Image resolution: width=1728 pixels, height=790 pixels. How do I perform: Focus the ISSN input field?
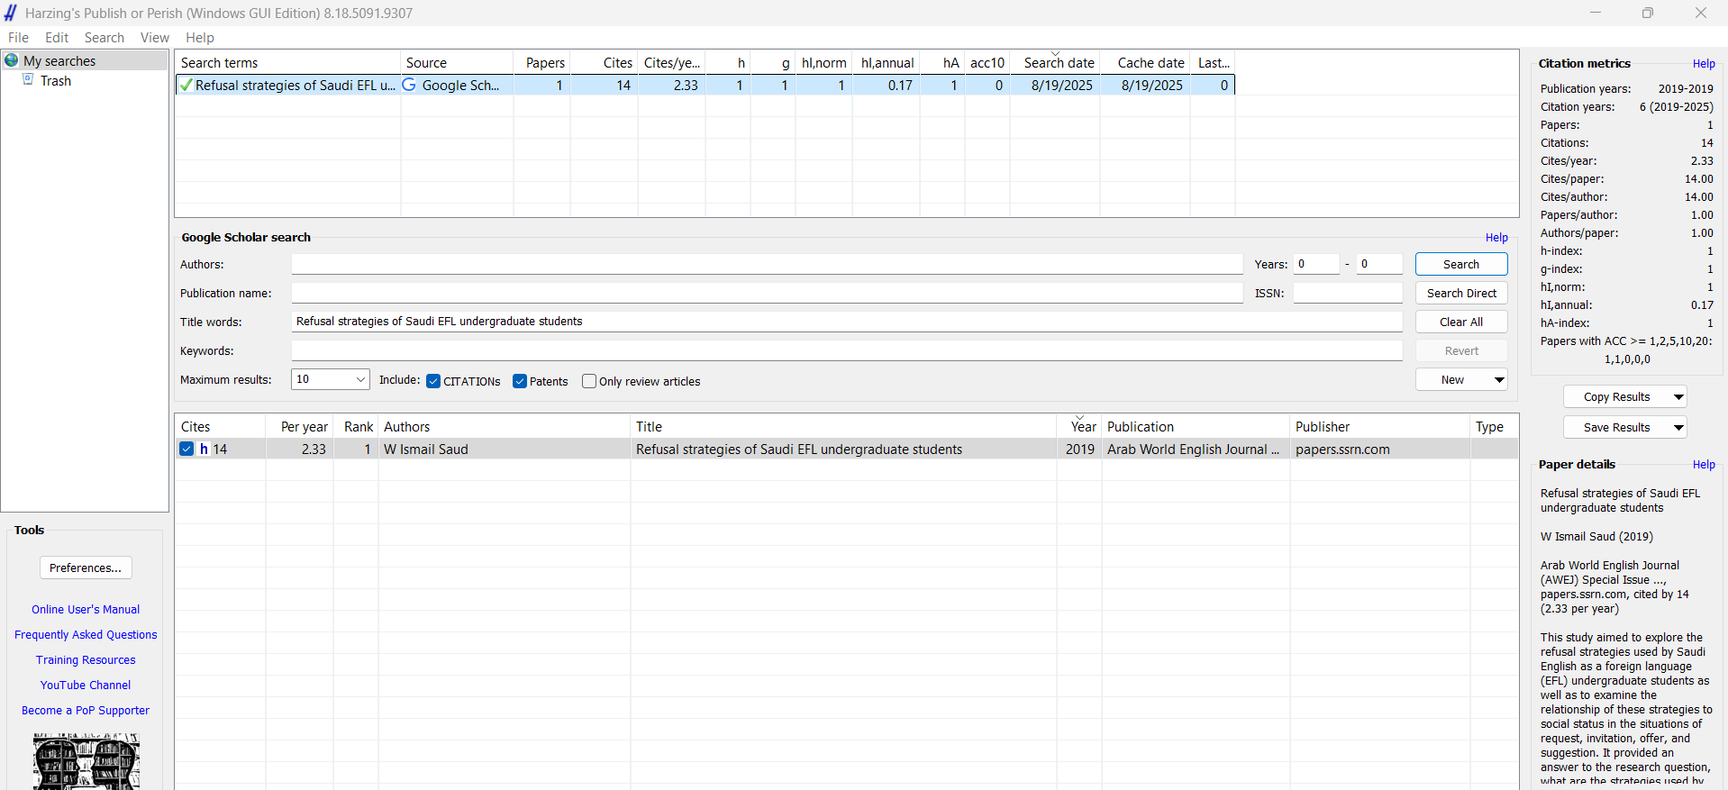pos(1348,293)
